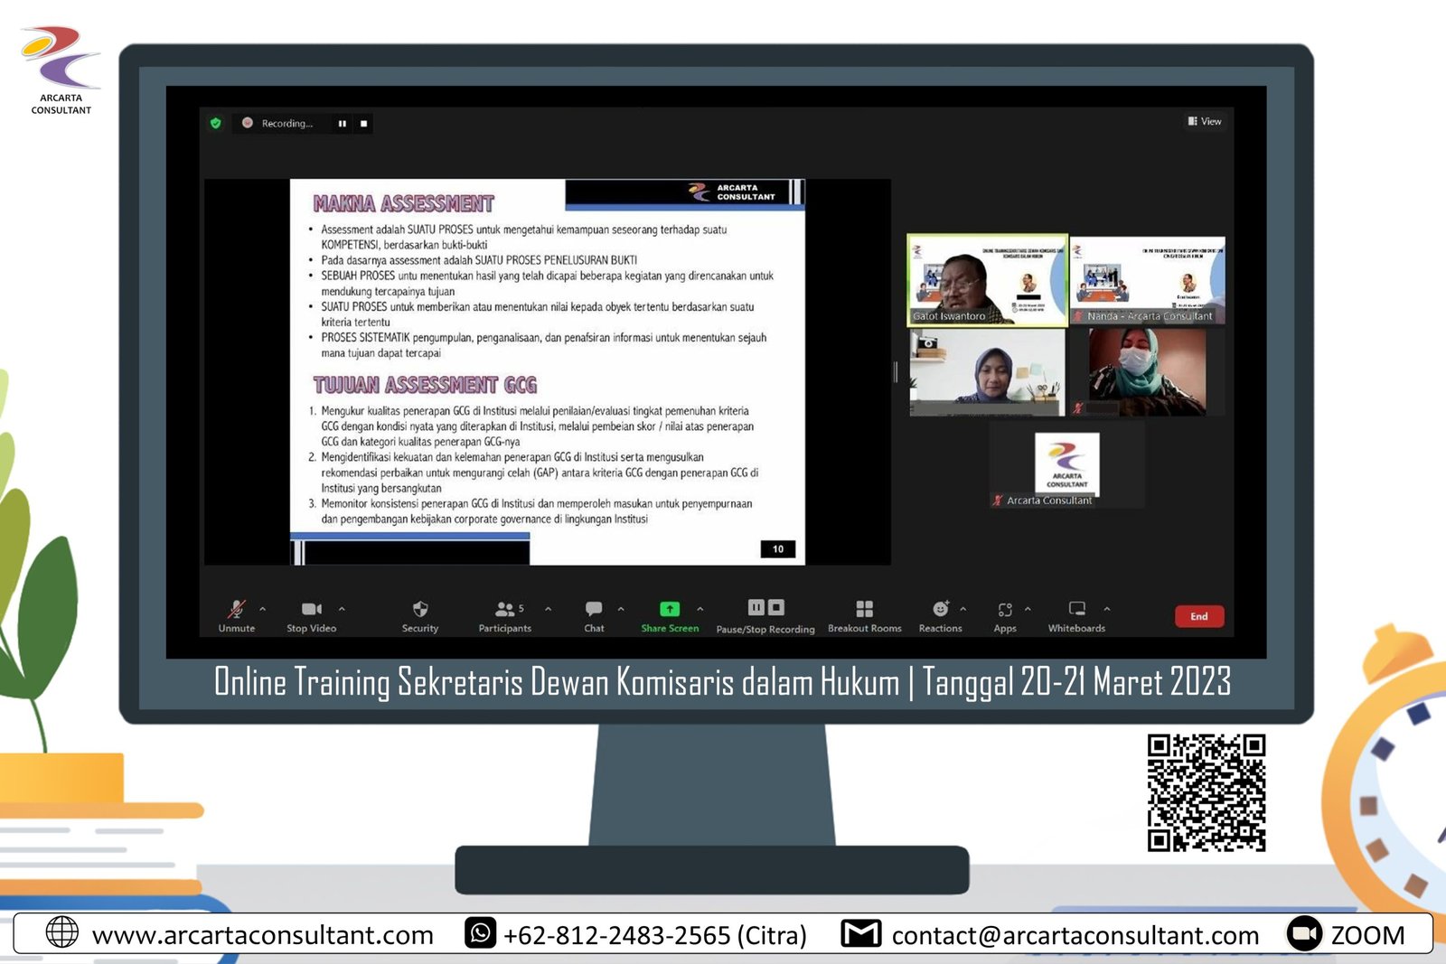The width and height of the screenshot is (1446, 964).
Task: Open the Whiteboards icon
Action: point(1076,610)
